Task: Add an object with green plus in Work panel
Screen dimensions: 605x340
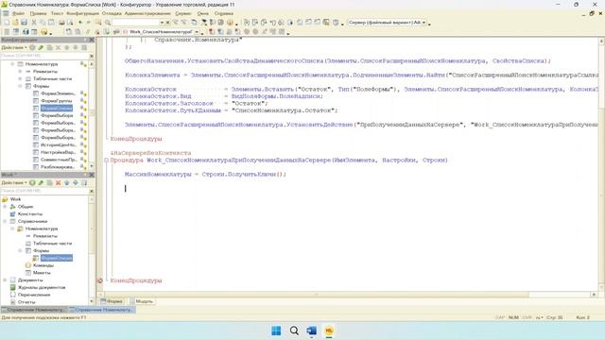Action: 32,182
